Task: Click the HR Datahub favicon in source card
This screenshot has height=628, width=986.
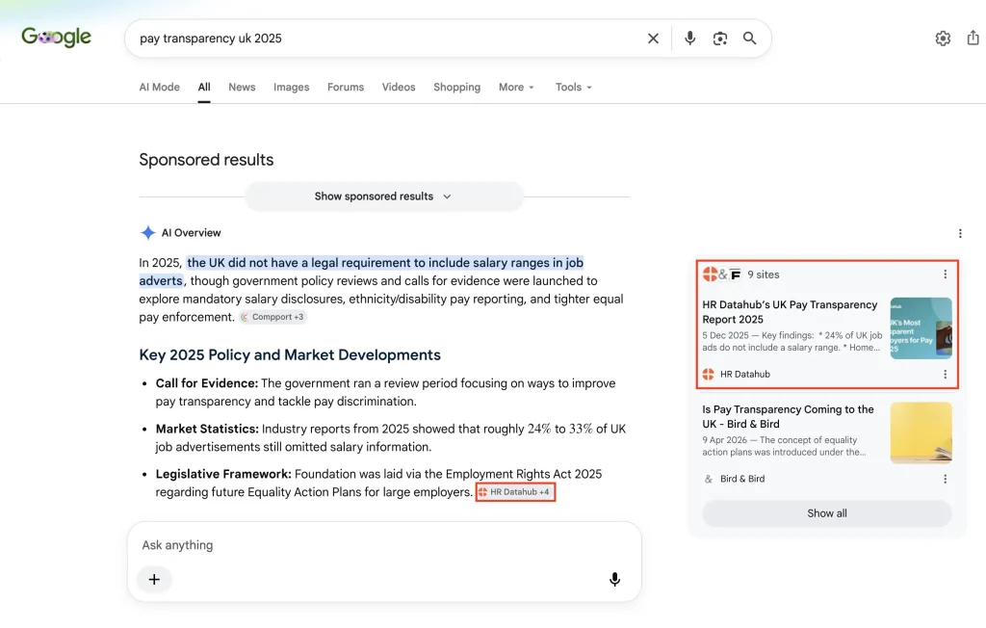Action: coord(708,375)
